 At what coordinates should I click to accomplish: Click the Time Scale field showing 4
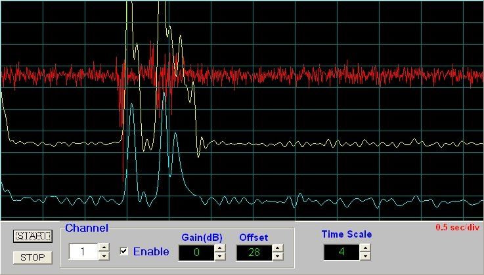[x=341, y=252]
